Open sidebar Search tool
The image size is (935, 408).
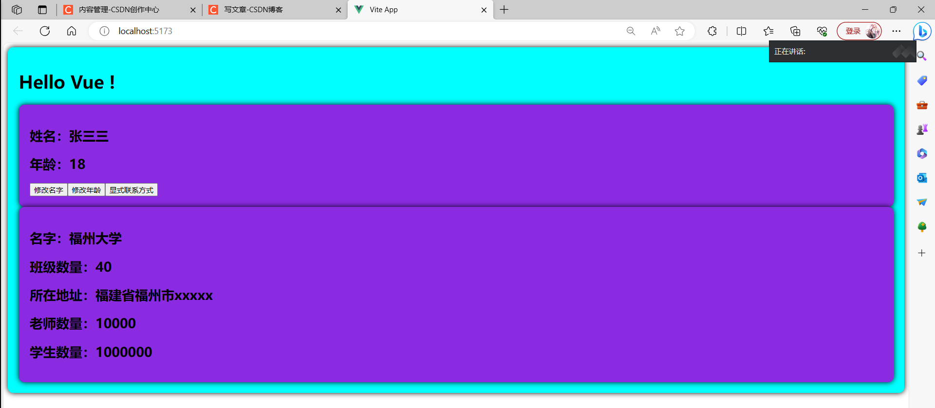click(x=921, y=56)
